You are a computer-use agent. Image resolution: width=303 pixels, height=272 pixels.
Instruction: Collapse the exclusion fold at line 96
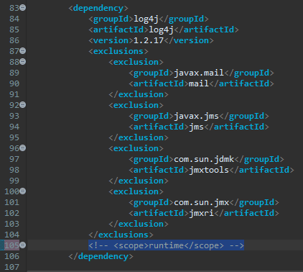(x=23, y=148)
